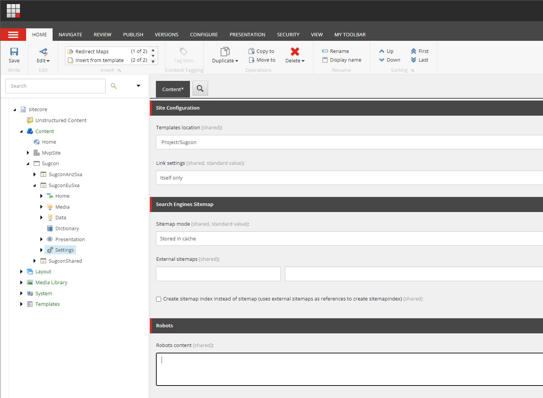Expand the MvpSite tree node
This screenshot has height=398, width=543.
pyautogui.click(x=28, y=153)
